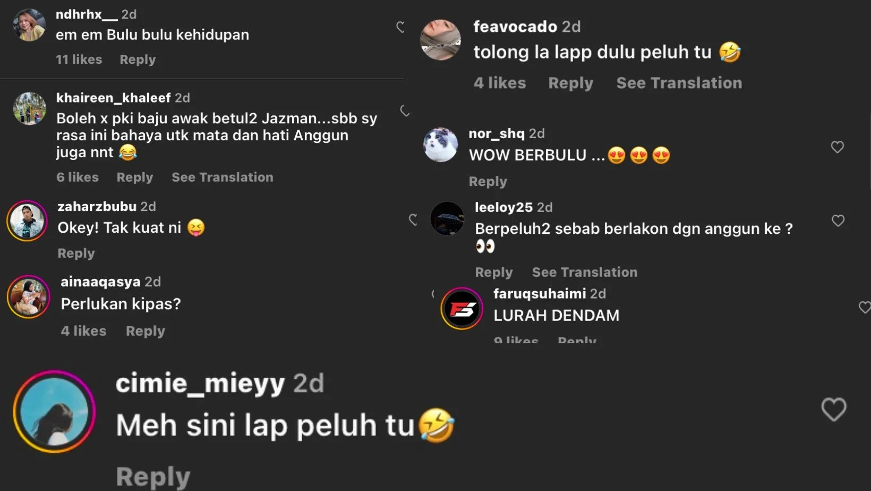871x491 pixels.
Task: Reply to khaireen_khaleef's comment
Action: click(x=135, y=177)
